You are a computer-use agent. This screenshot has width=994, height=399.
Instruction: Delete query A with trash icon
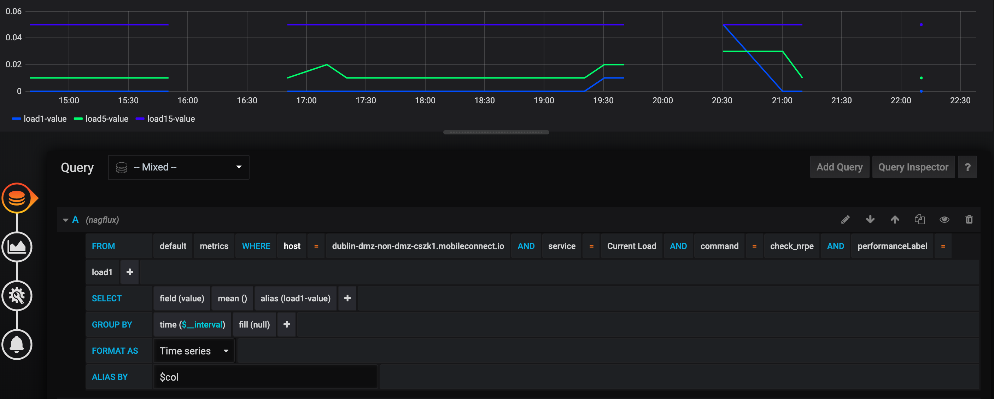969,219
